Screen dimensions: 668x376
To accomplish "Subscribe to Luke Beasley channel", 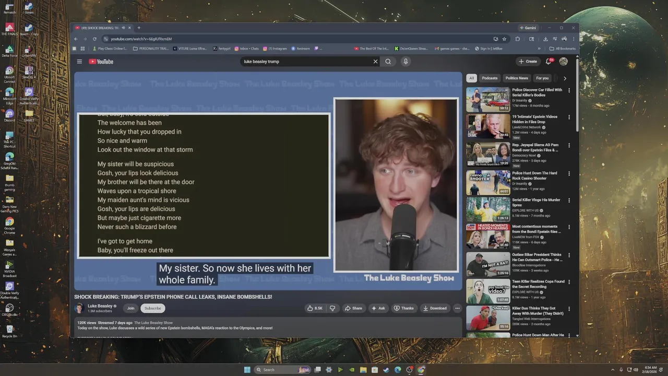I will point(153,308).
